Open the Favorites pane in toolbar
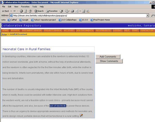The image size is (155, 122). [52, 11]
